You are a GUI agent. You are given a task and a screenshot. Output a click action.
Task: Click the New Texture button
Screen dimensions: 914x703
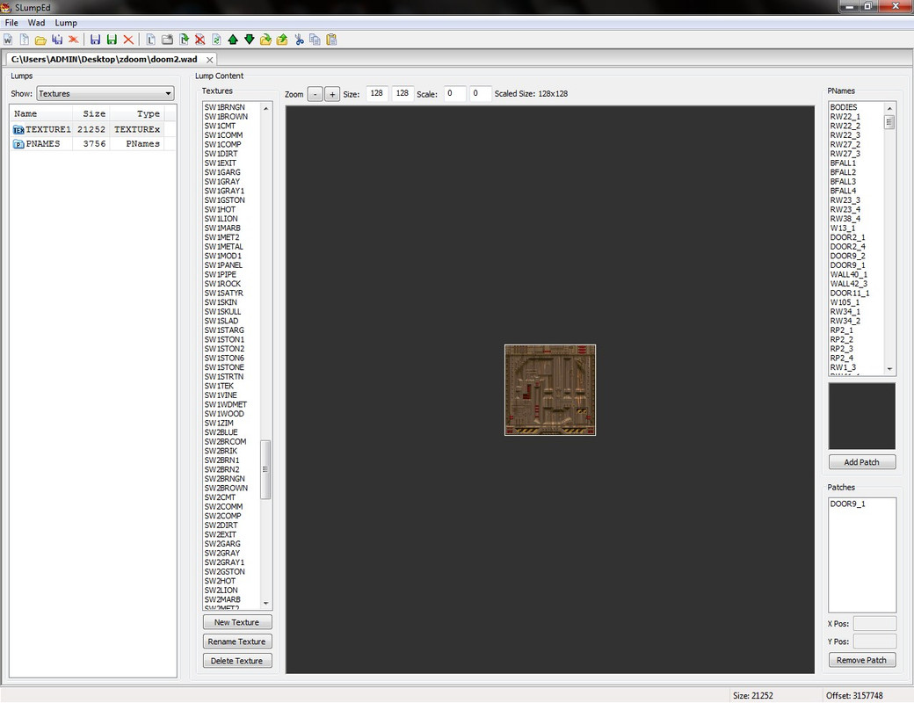(x=237, y=622)
